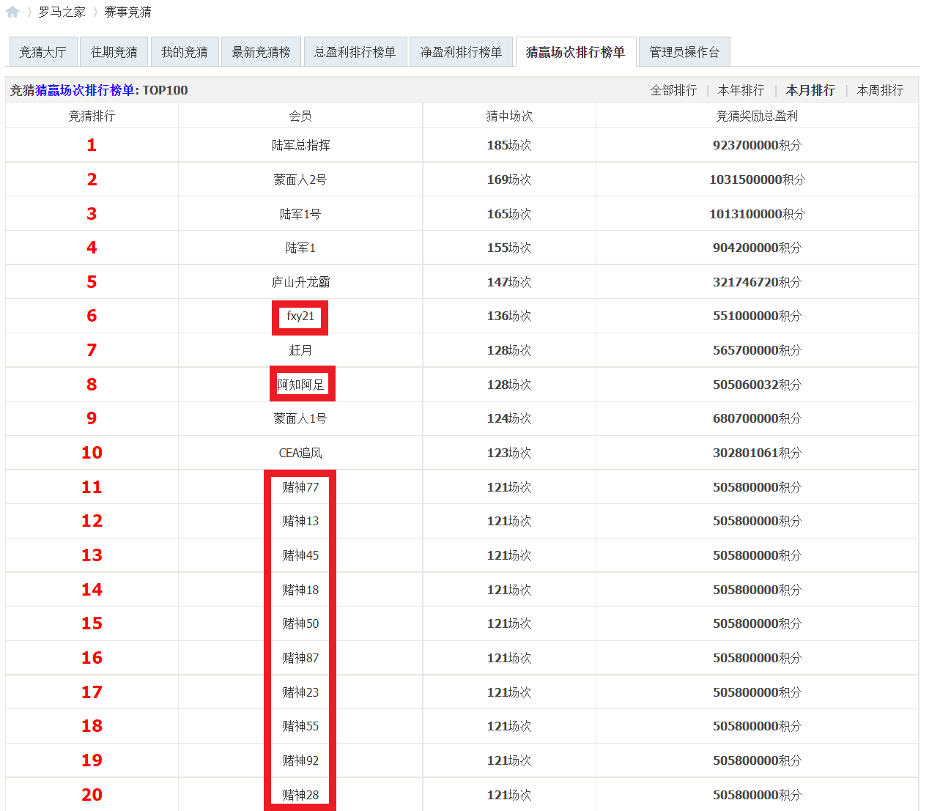Image resolution: width=929 pixels, height=811 pixels.
Task: Open the 管理员操作台 admin panel
Action: click(684, 51)
